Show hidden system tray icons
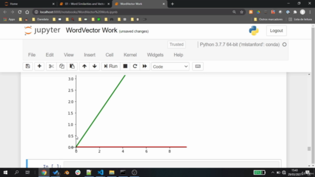The width and height of the screenshot is (315, 177). [273, 173]
